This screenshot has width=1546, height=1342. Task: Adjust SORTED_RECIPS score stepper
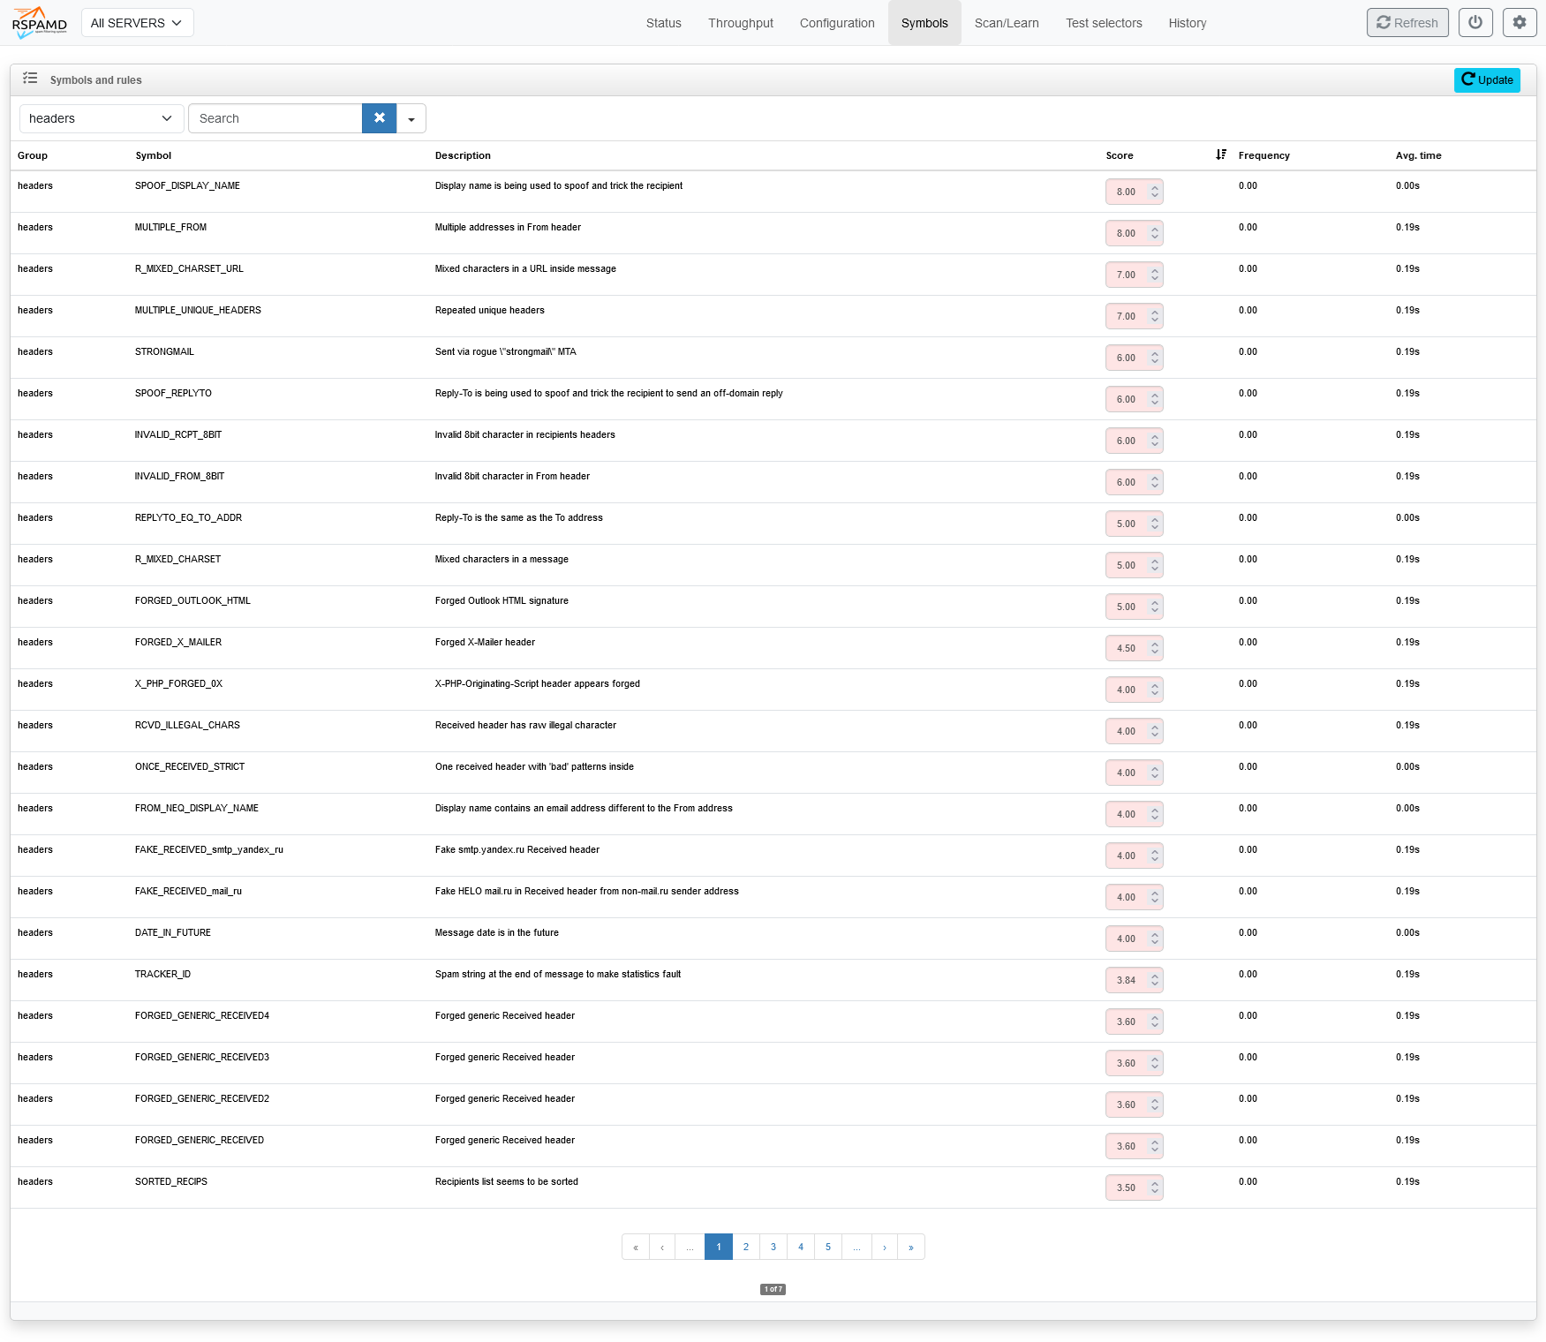click(1154, 1187)
